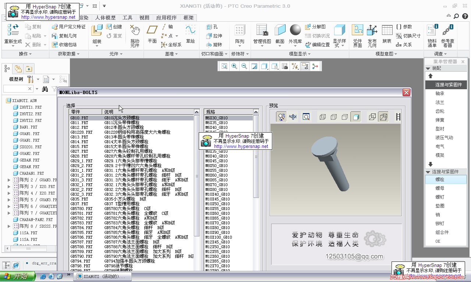Expand the 阵列 2 / GUAN3 tree node
The width and height of the screenshot is (471, 282).
(9, 180)
